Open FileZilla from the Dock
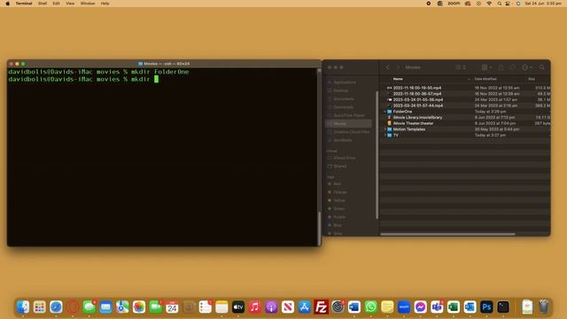 coord(321,307)
